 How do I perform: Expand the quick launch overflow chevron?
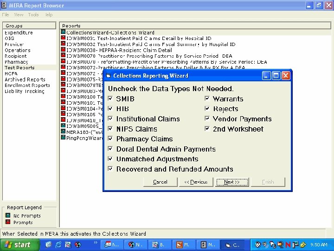[96, 243]
